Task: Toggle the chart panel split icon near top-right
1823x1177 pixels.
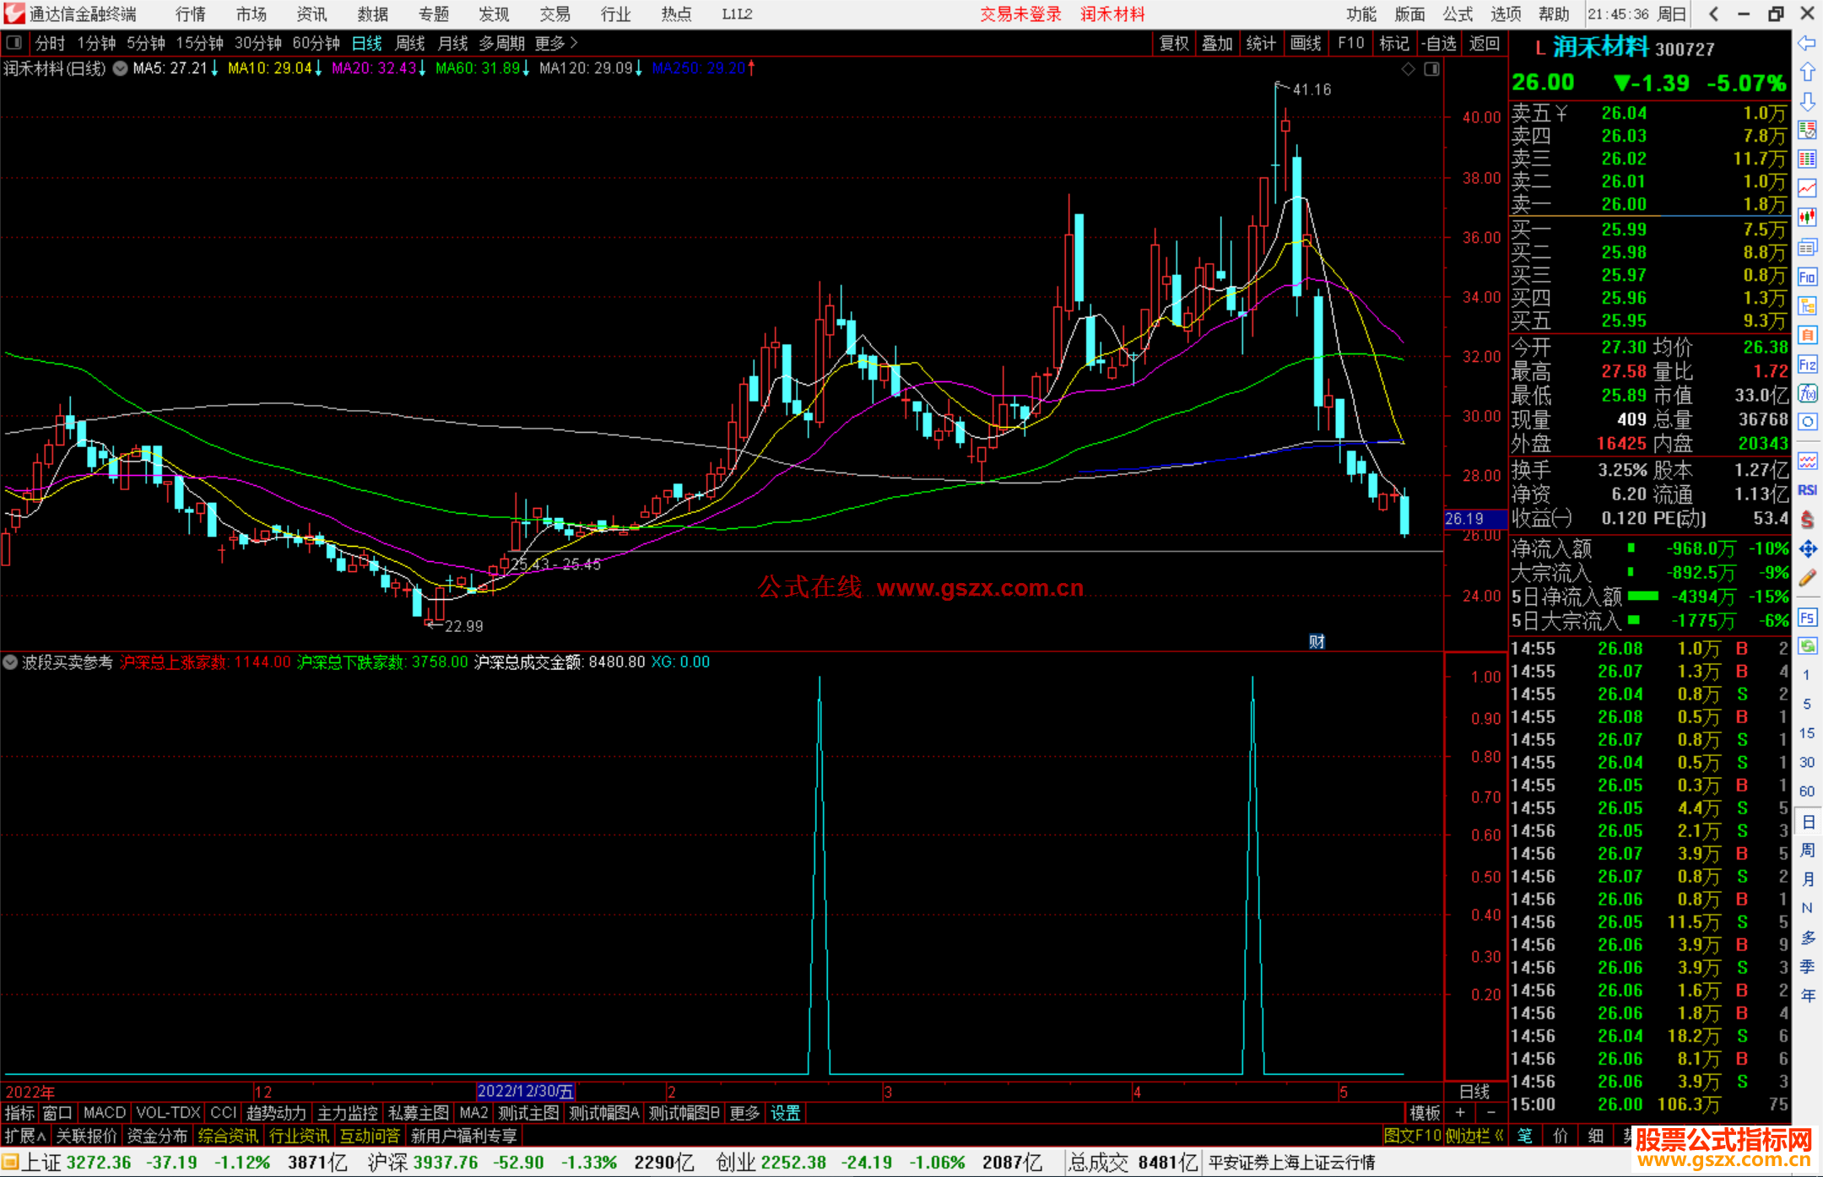Action: (1431, 69)
